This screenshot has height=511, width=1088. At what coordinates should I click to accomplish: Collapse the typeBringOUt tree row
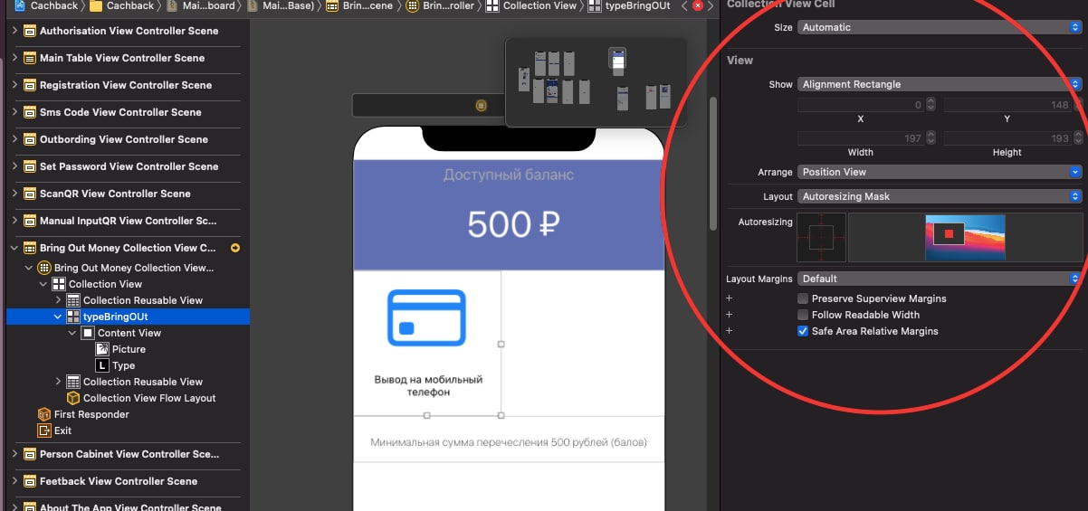coord(59,317)
